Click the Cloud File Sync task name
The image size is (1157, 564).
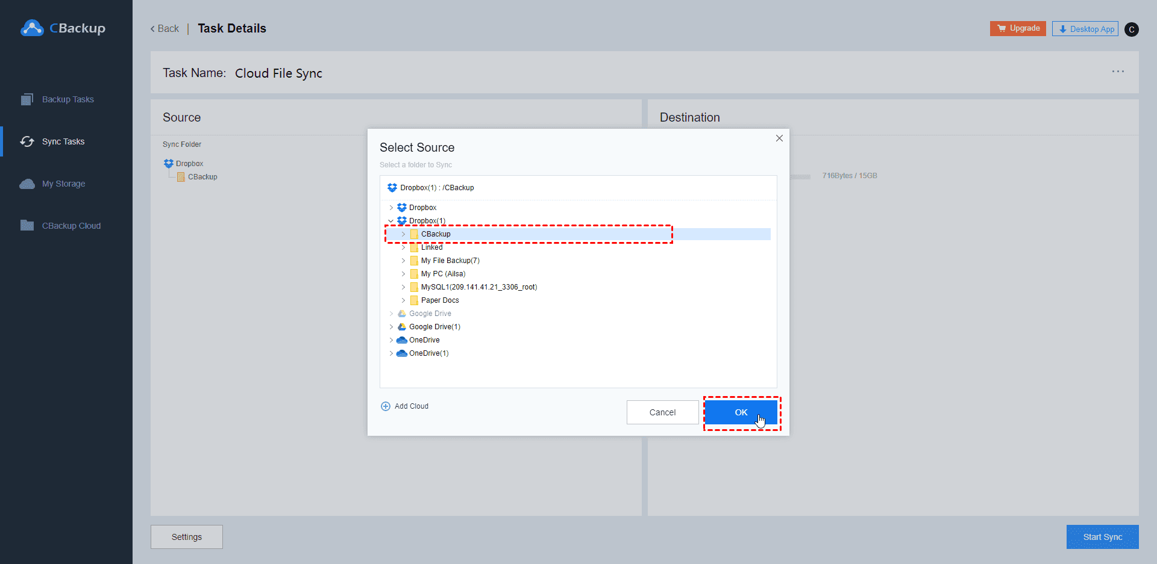(278, 73)
